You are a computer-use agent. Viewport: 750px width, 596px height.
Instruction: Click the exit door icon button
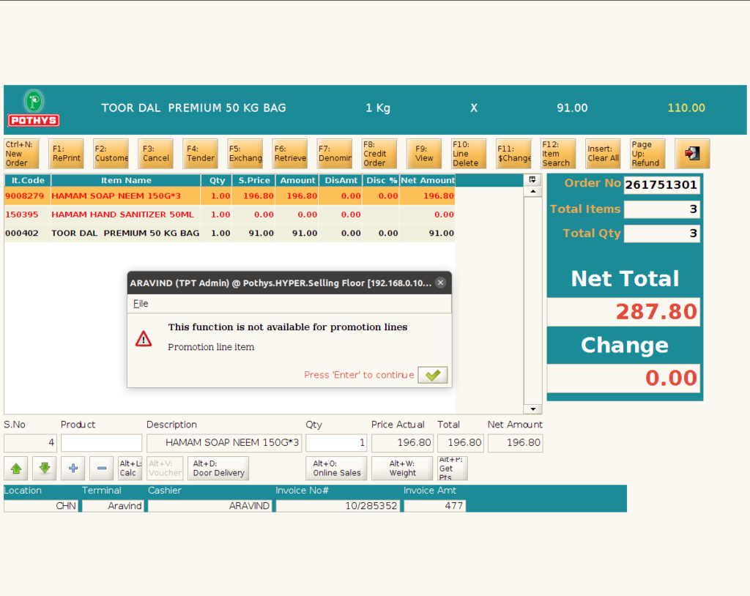pos(692,154)
